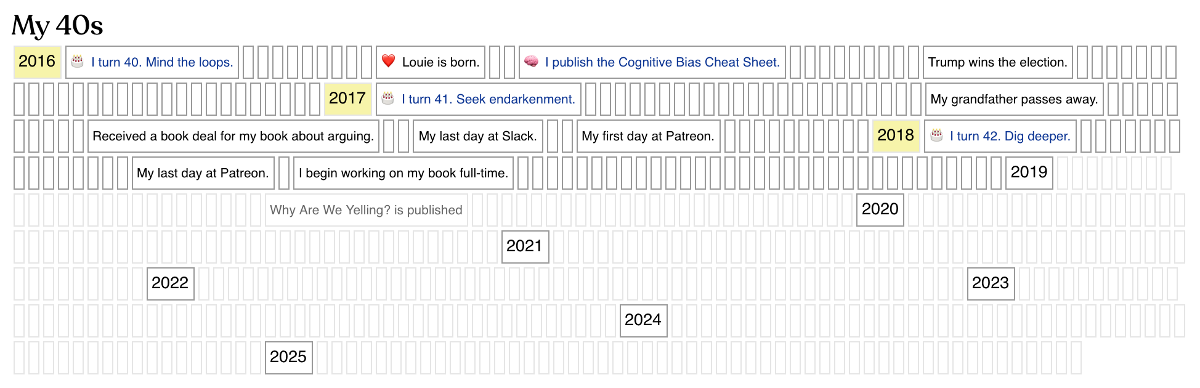Open the 'I turn 40. Mind the loops.' link
The image size is (1200, 388).
pyautogui.click(x=162, y=62)
